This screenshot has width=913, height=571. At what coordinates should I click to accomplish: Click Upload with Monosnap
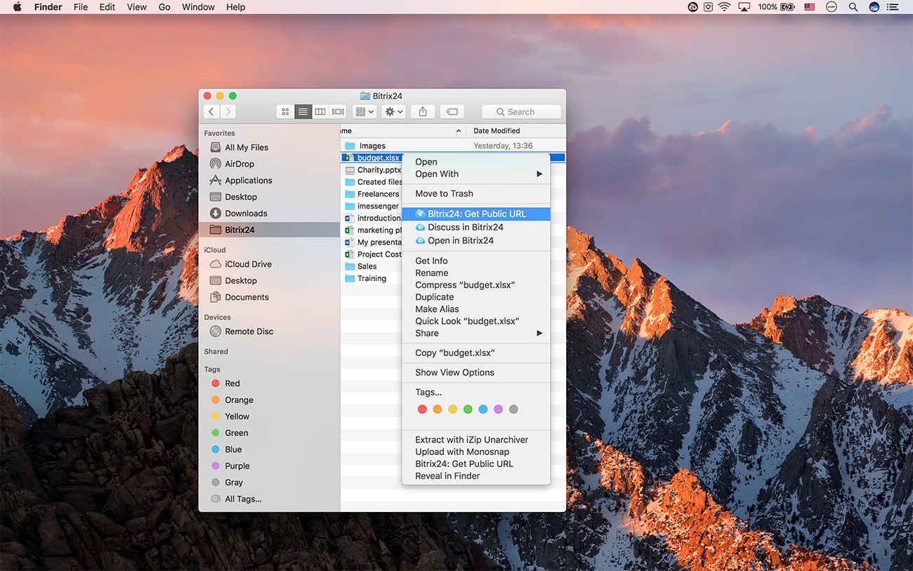462,452
